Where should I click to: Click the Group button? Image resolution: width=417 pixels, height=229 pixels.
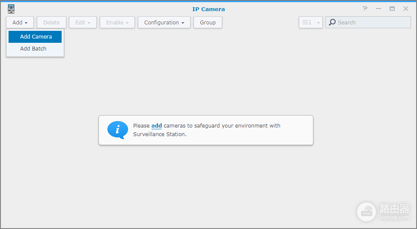pos(208,22)
